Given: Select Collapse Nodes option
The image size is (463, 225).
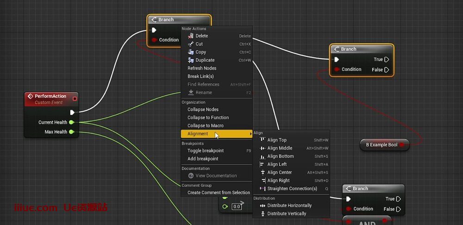Looking at the screenshot, I should (216, 110).
